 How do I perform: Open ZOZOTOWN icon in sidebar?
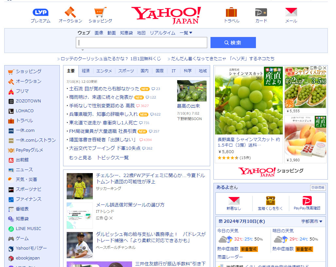(x=11, y=101)
